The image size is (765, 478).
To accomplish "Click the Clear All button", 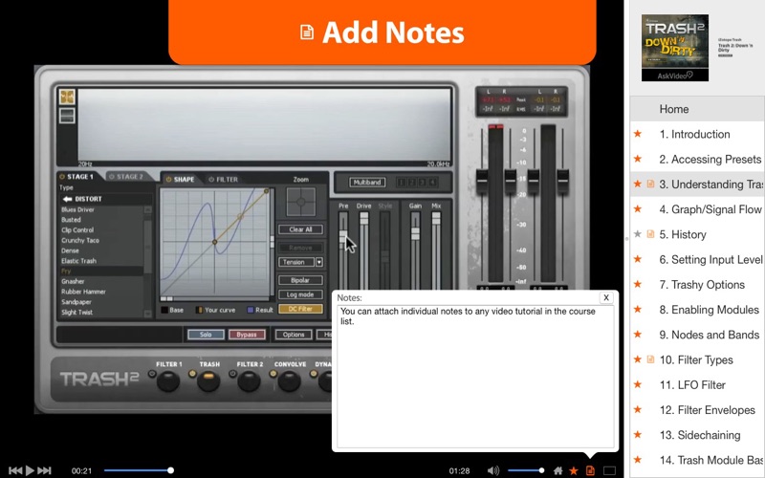I will click(x=300, y=229).
